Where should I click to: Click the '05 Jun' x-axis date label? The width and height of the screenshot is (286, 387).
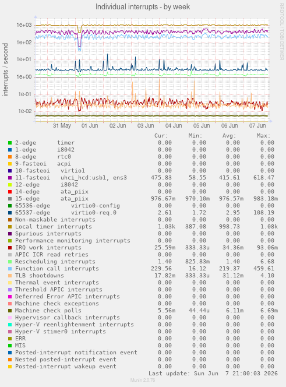point(202,126)
